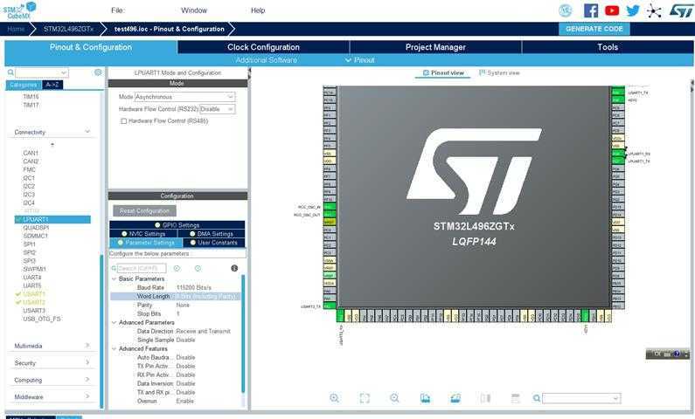The width and height of the screenshot is (695, 419).
Task: Select USART3 in the peripheral list
Action: pos(34,311)
